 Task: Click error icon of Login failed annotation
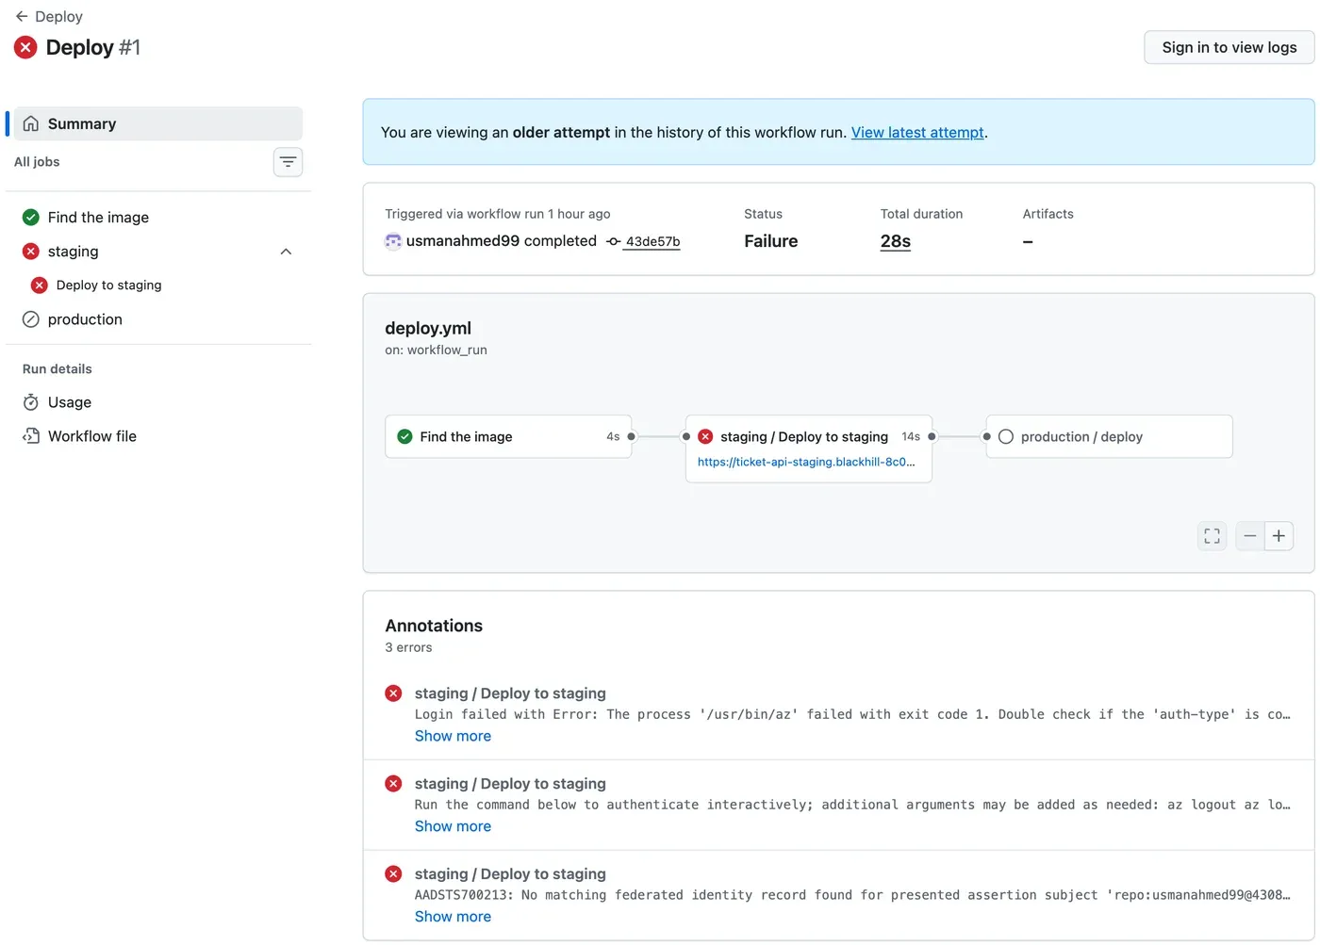coord(394,693)
